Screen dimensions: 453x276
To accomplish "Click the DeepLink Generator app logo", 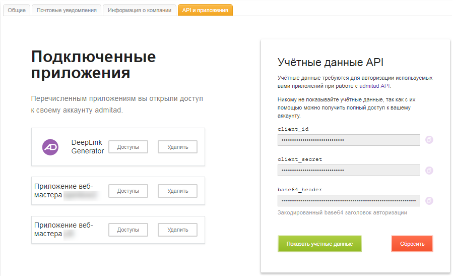I will tap(50, 147).
